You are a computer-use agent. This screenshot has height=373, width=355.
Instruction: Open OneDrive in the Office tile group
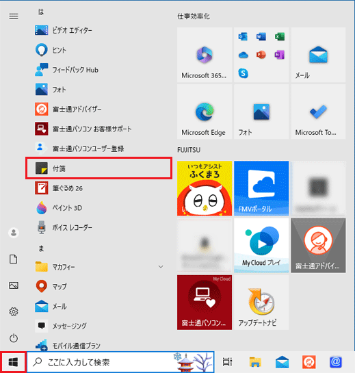[243, 55]
